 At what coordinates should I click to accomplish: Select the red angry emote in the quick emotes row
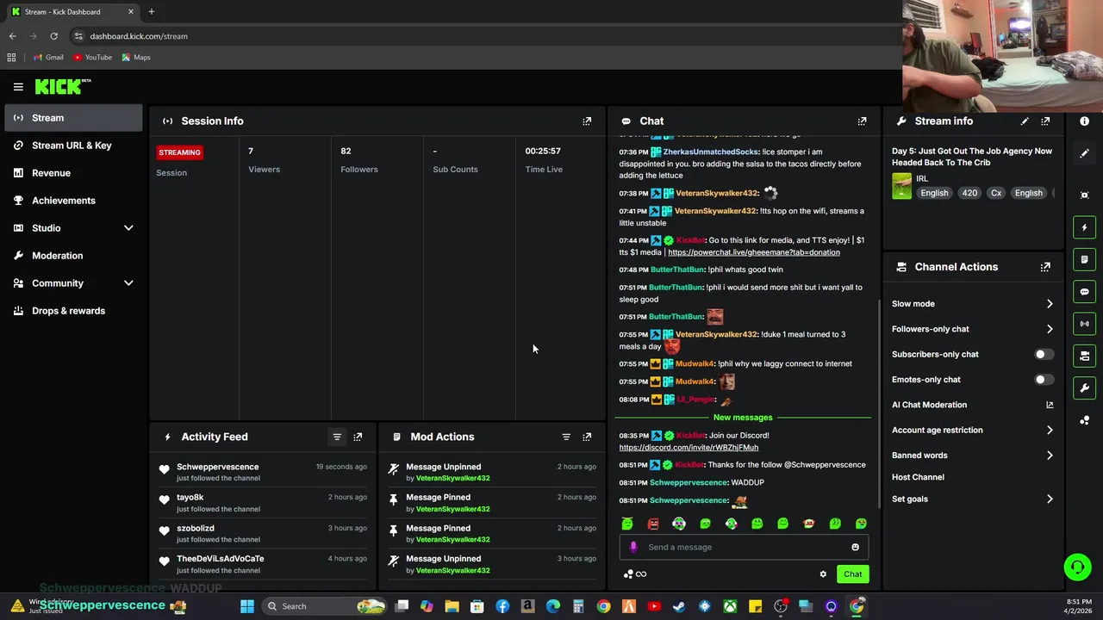coord(653,524)
